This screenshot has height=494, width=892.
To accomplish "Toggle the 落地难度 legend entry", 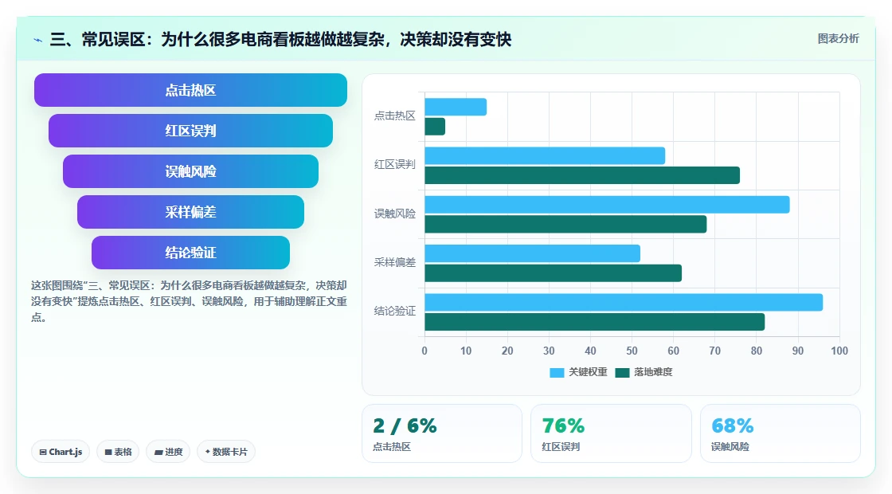I will pos(644,372).
